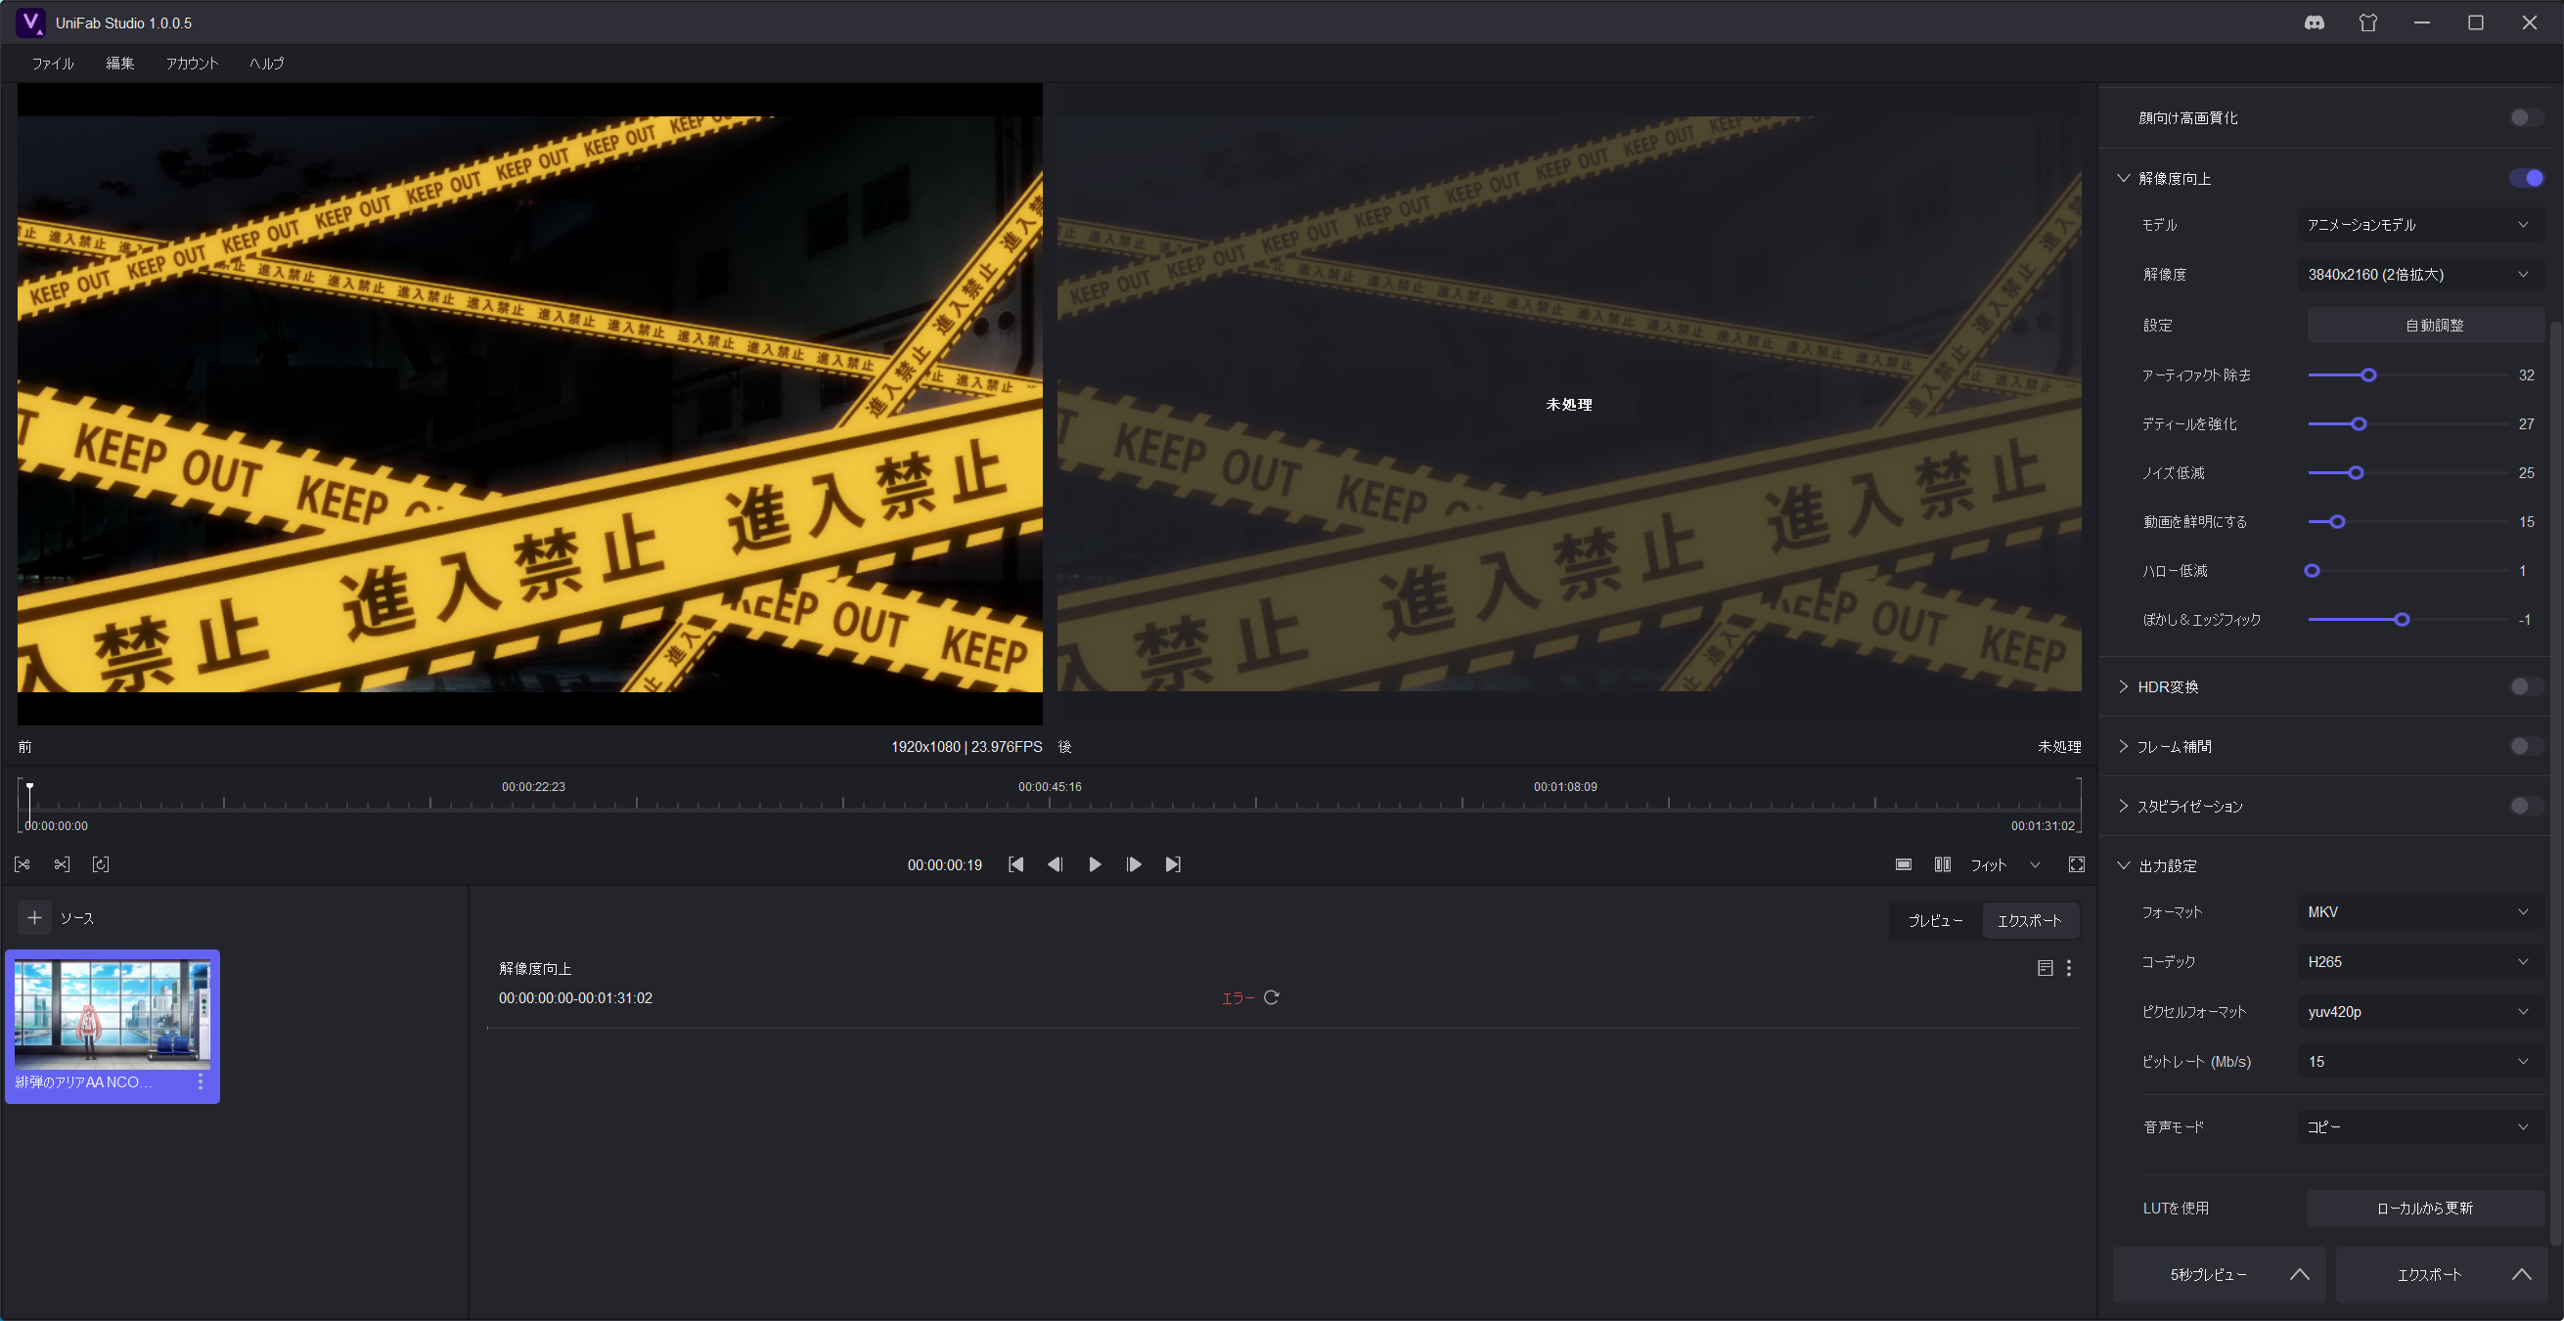
Task: Click the エラー status text
Action: [x=1237, y=997]
